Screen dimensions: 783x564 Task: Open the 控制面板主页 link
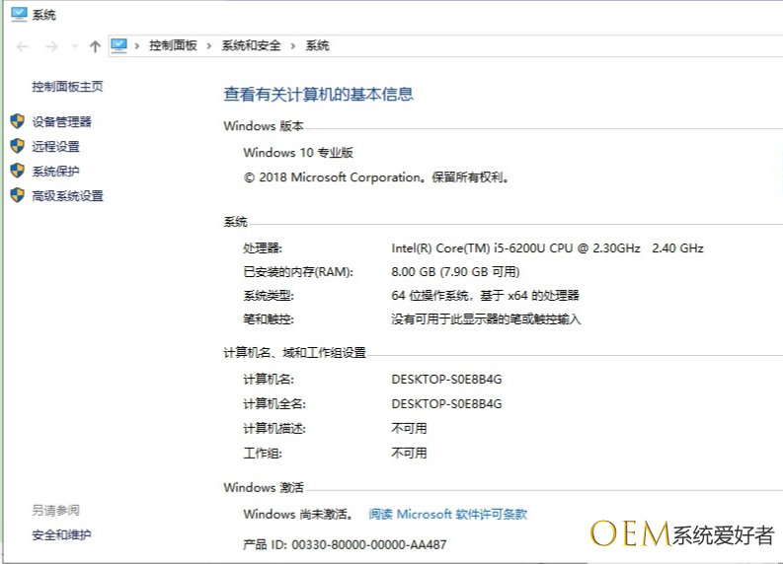[x=67, y=87]
